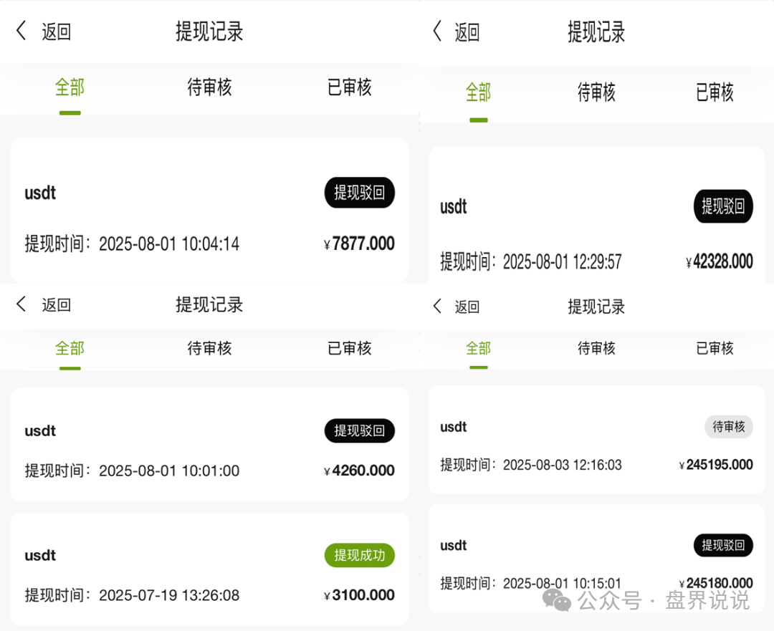
Task: Click back arrow in bottom-right panel above 245195.000 record
Action: tap(437, 307)
